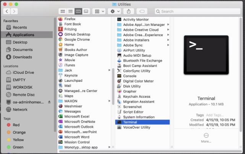This screenshot has height=154, width=245.
Task: Click Add Tags in preview pane
Action: [215, 115]
